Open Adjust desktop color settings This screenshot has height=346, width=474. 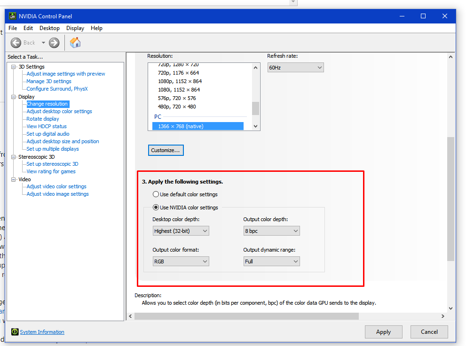tap(59, 111)
